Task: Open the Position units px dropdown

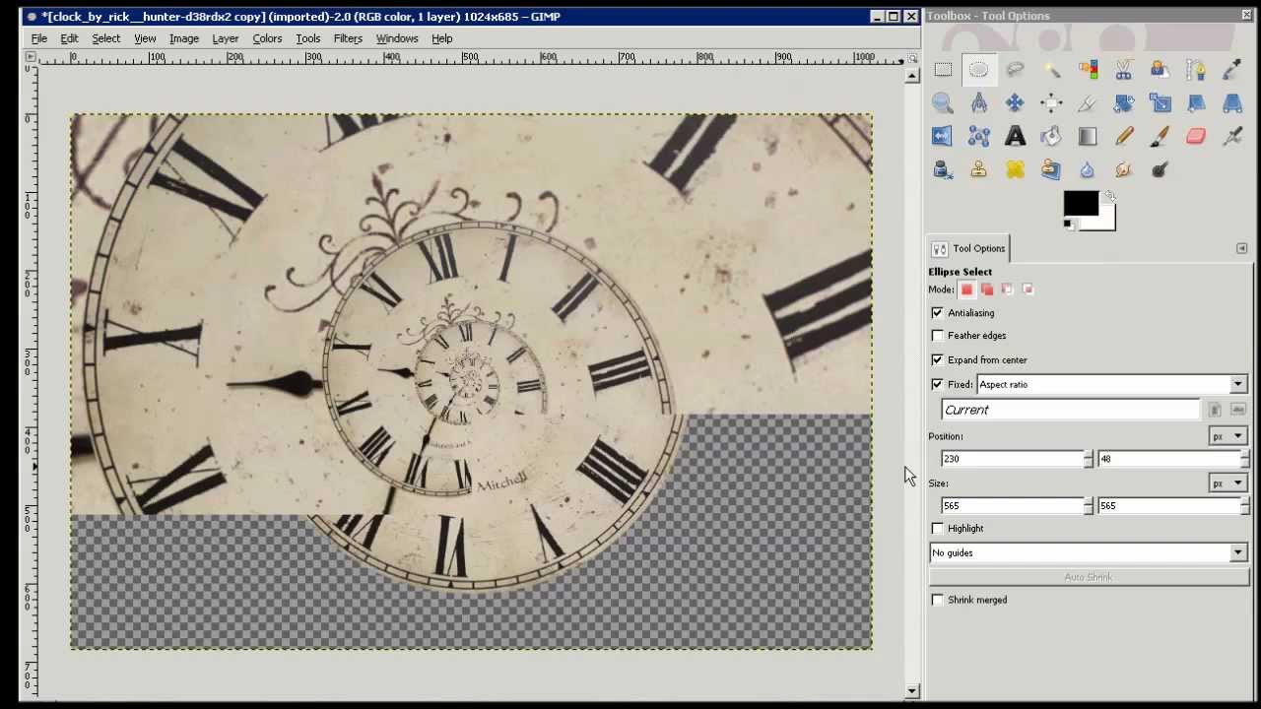Action: 1228,436
